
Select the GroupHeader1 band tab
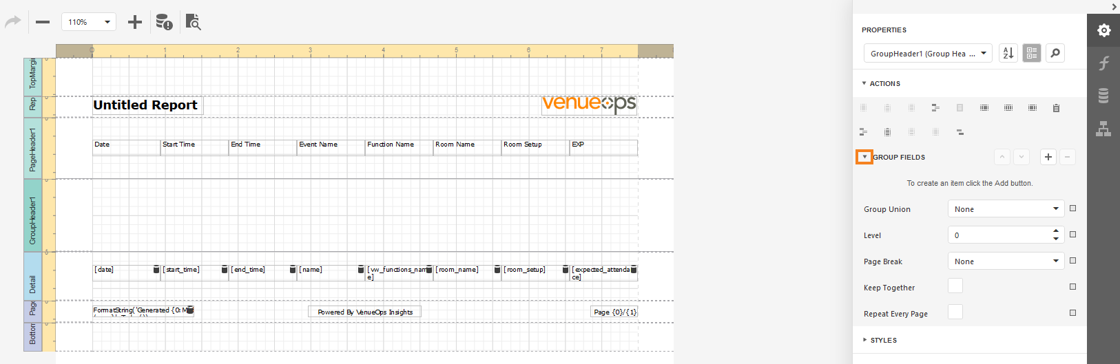click(32, 215)
